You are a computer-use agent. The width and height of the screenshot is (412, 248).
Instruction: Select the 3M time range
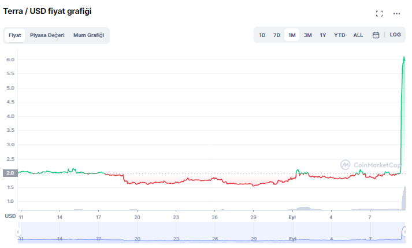[x=308, y=35]
